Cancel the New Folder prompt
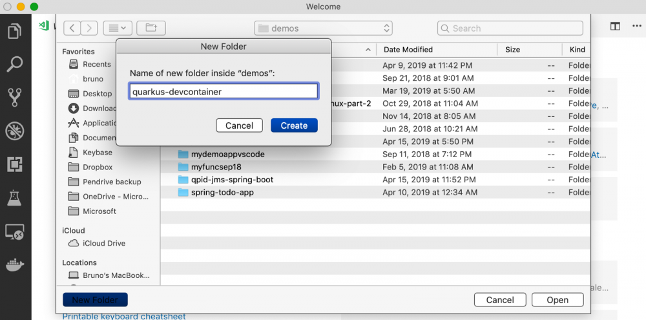This screenshot has width=646, height=320. (240, 125)
